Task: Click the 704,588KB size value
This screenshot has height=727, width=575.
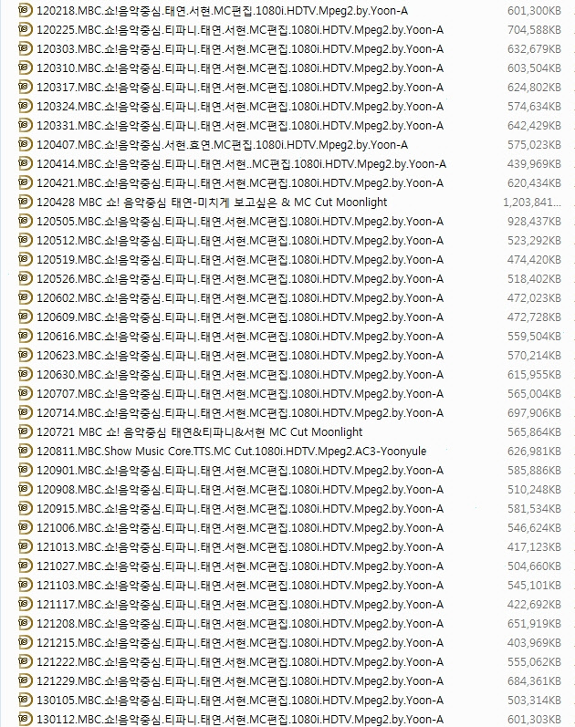Action: pyautogui.click(x=534, y=30)
